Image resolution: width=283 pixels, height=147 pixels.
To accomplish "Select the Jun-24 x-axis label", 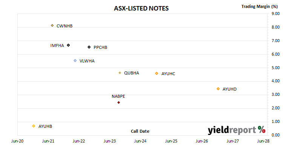I will [x=140, y=141].
